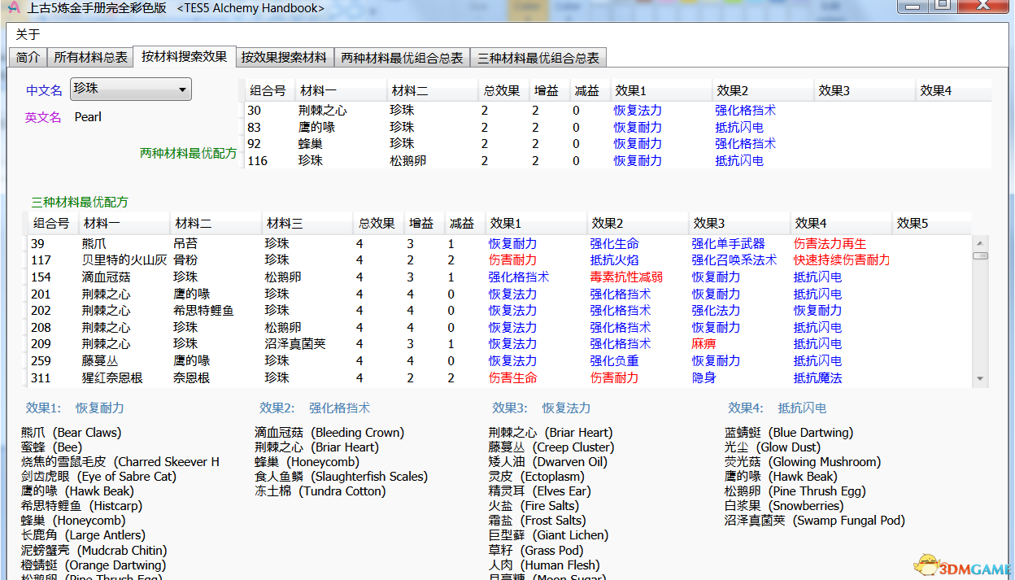Select two-ingredient row 116 with 松鹅卵
Image resolution: width=1015 pixels, height=580 pixels.
618,161
